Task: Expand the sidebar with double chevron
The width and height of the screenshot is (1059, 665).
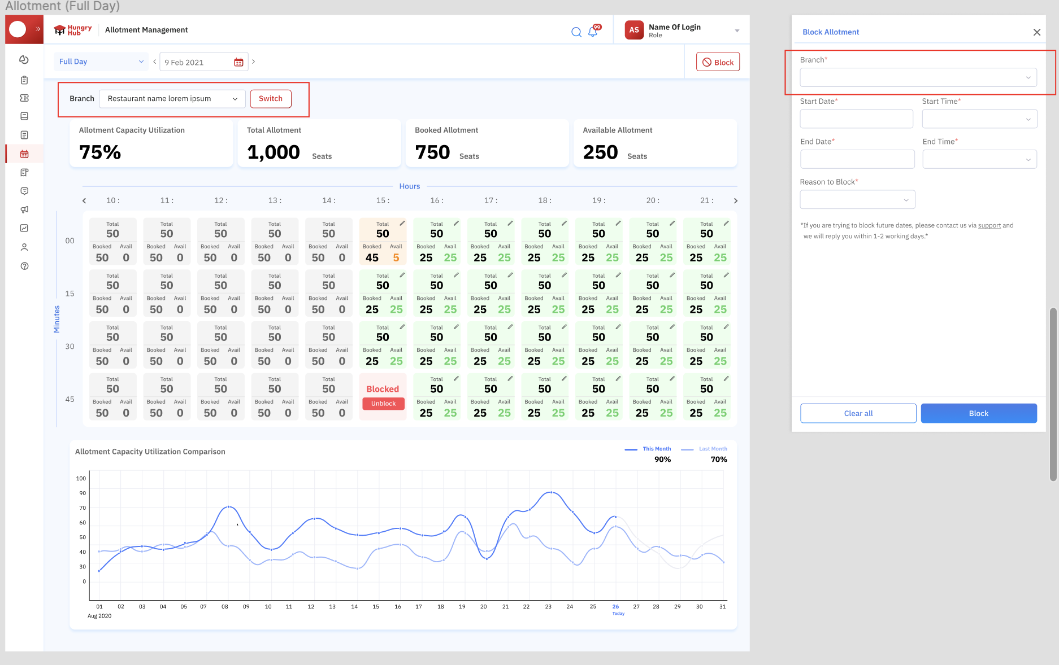Action: [x=38, y=29]
